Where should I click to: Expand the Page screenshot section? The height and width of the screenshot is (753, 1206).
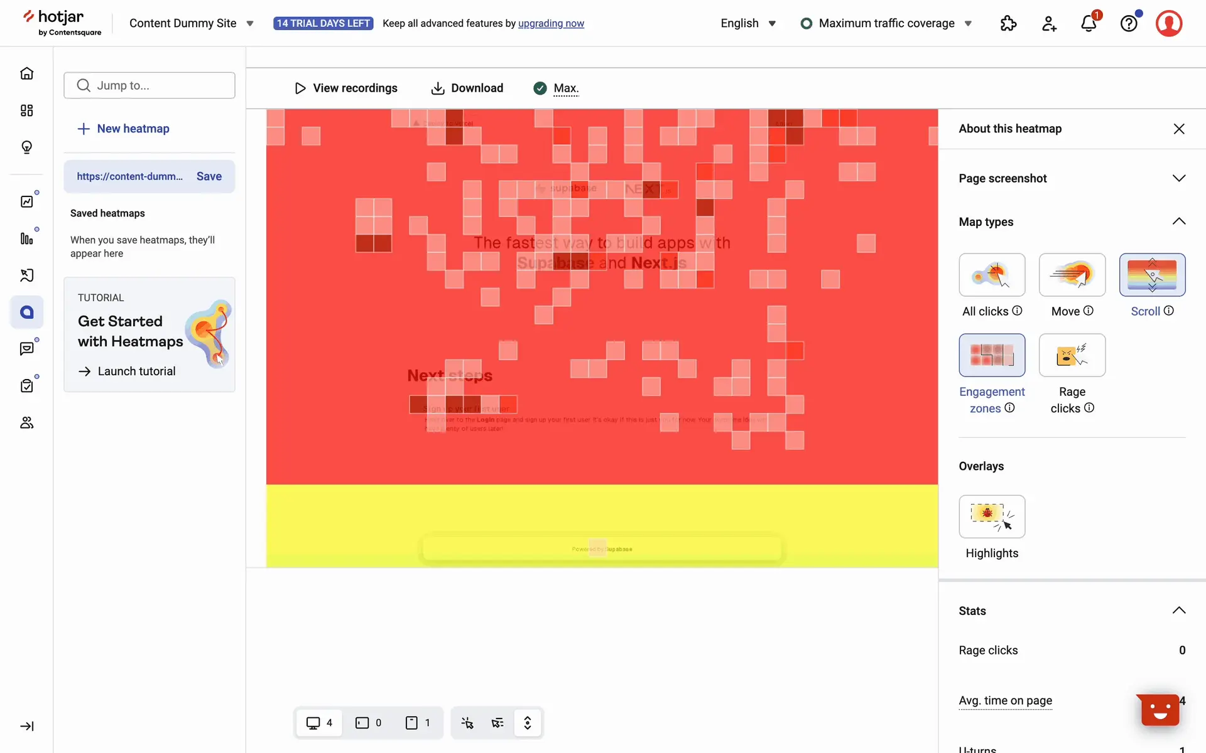[x=1178, y=178]
